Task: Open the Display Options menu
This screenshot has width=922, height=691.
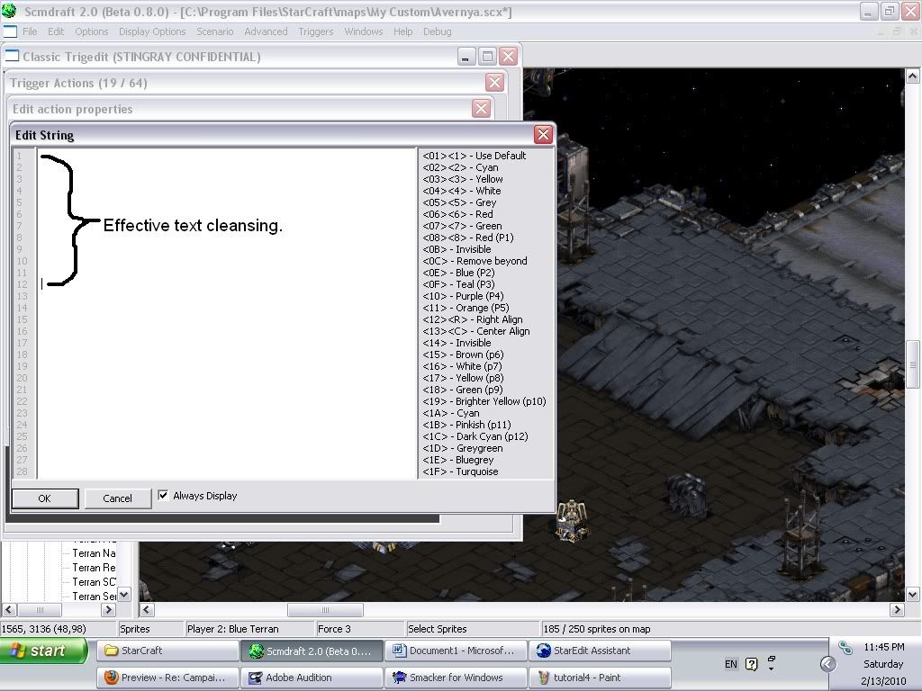Action: (x=152, y=31)
